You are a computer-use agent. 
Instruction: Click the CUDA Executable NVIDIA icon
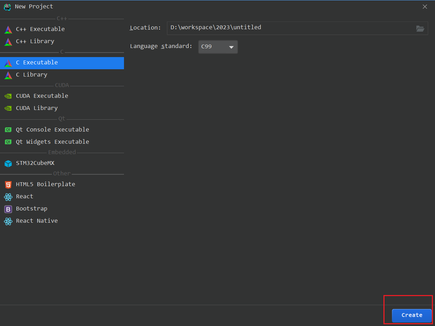pos(8,96)
